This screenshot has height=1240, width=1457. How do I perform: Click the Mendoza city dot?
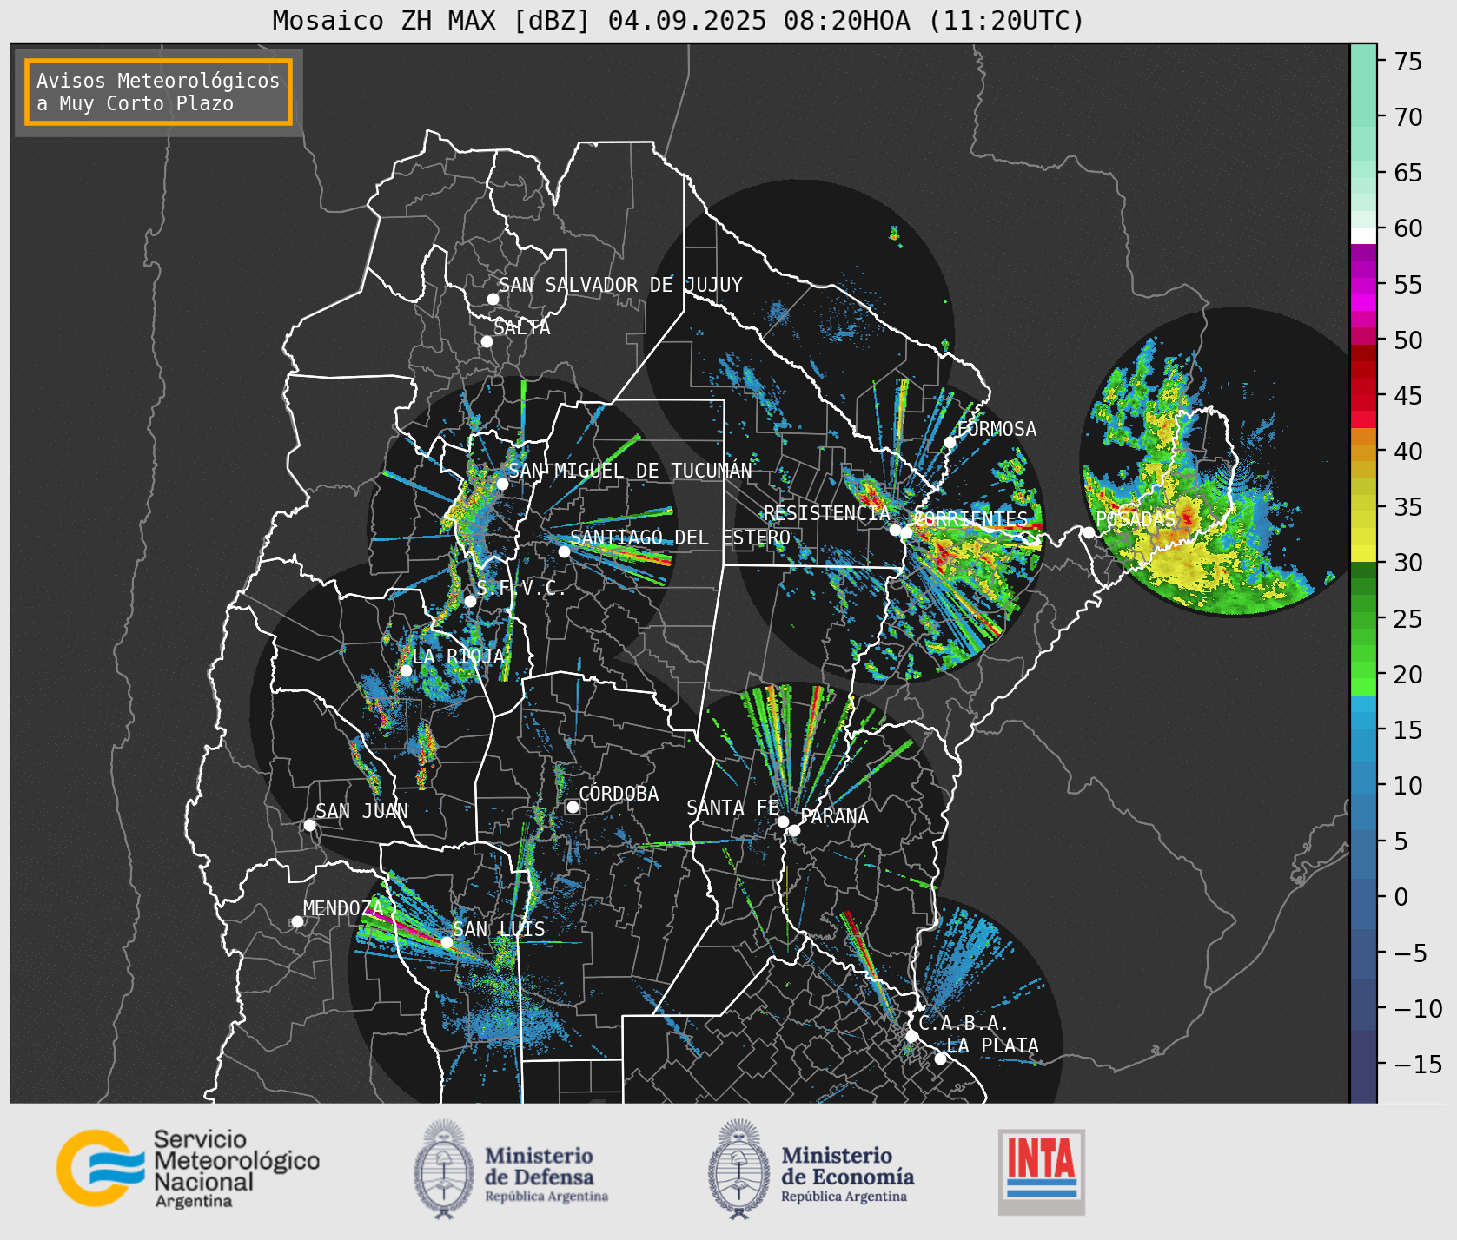(x=297, y=921)
